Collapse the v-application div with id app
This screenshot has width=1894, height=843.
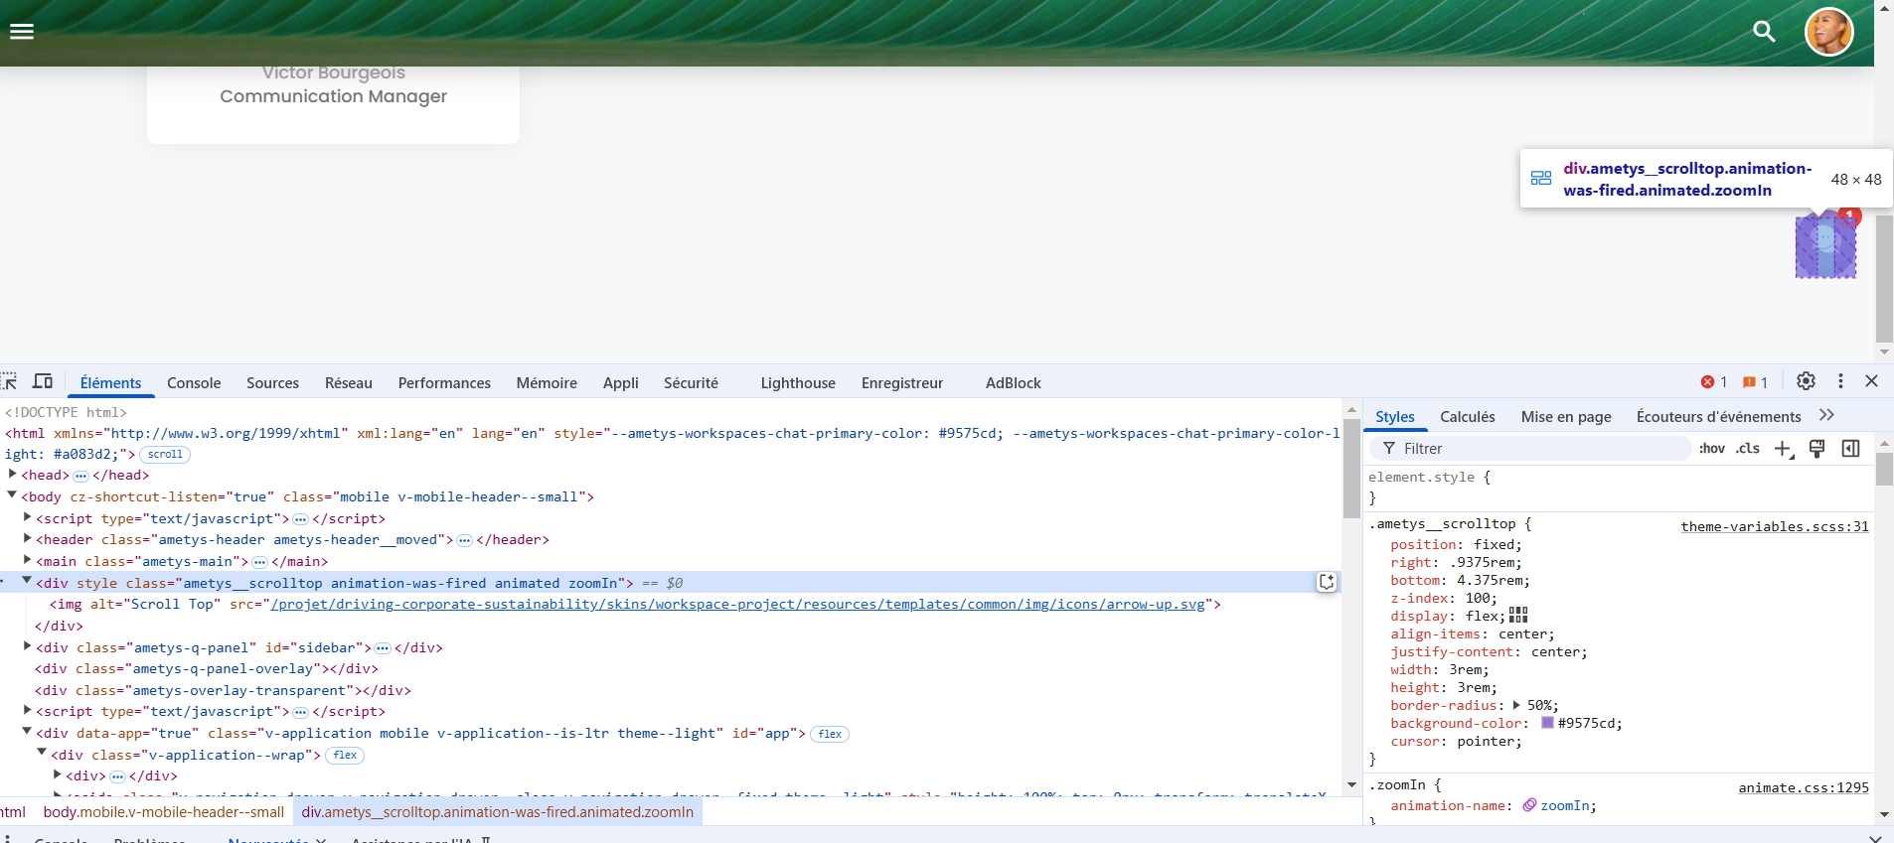(x=28, y=732)
